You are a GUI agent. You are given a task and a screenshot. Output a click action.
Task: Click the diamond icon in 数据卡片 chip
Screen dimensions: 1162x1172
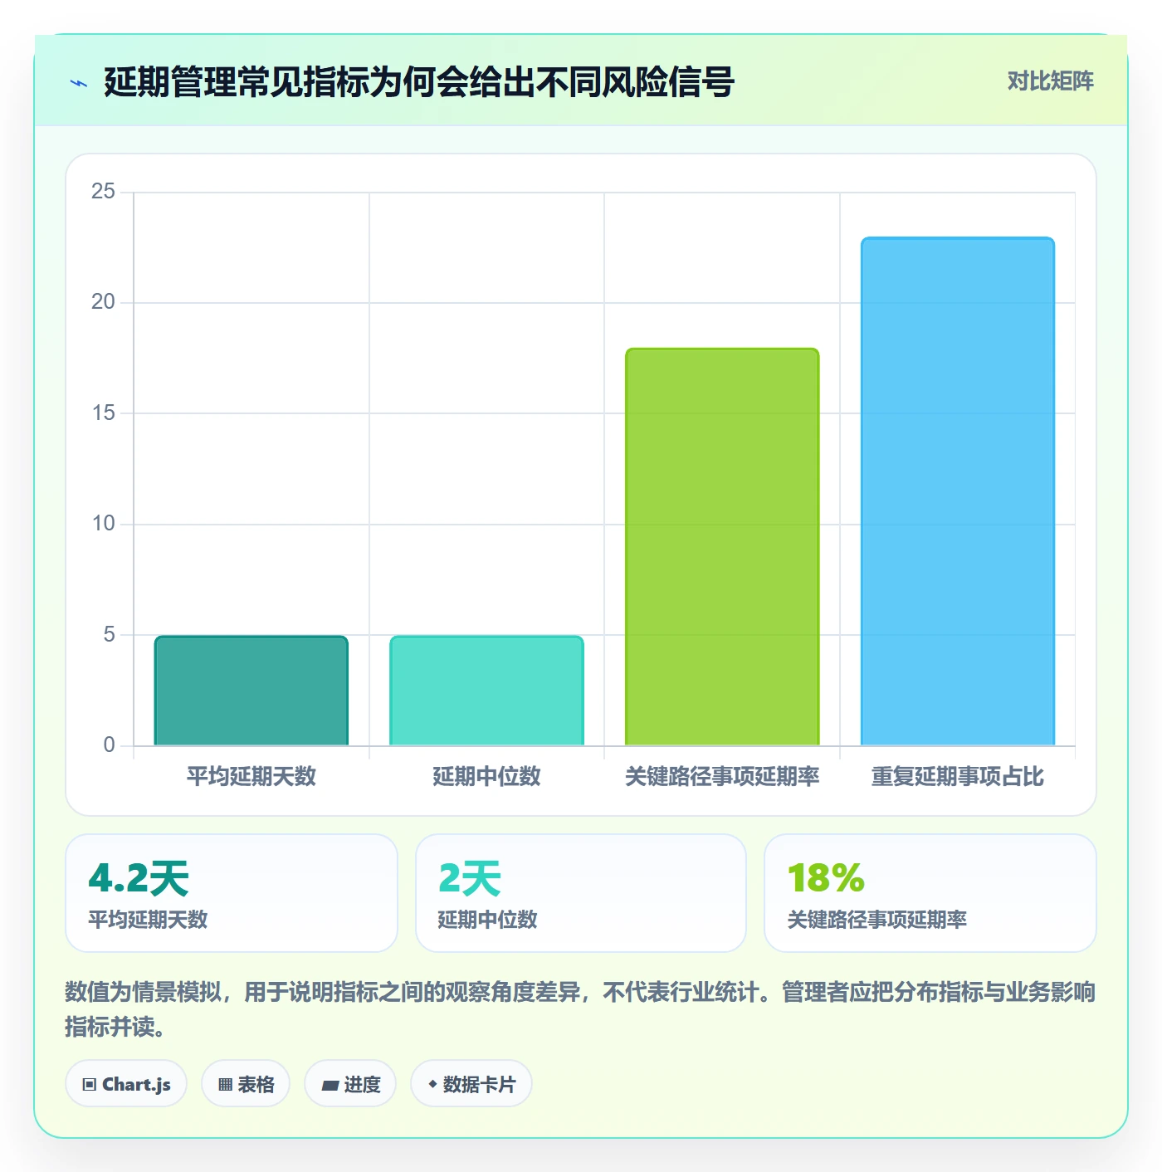click(x=432, y=1084)
